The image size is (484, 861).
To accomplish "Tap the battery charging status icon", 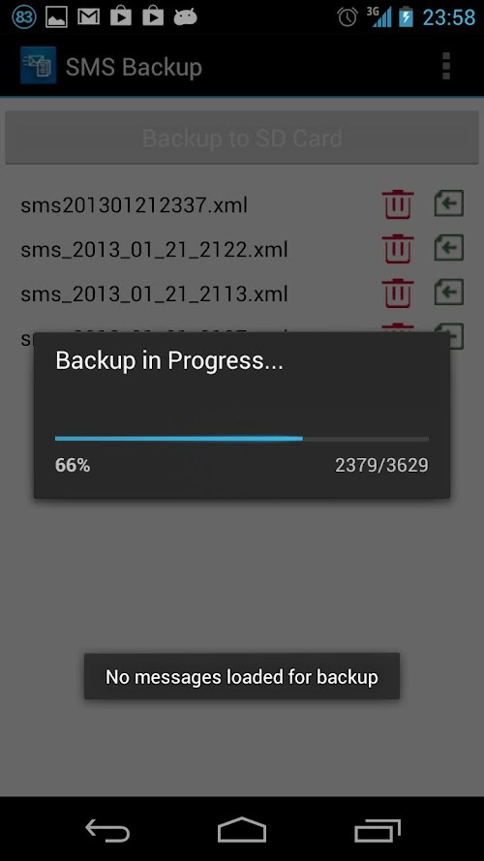I will pos(407,17).
